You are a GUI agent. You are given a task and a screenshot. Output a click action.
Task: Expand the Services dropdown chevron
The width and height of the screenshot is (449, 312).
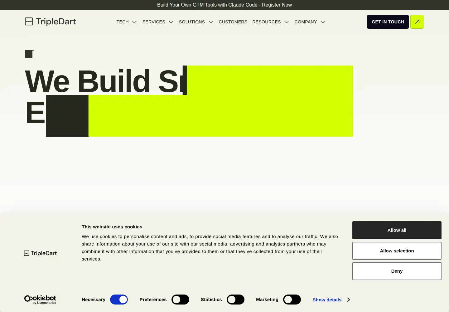171,22
